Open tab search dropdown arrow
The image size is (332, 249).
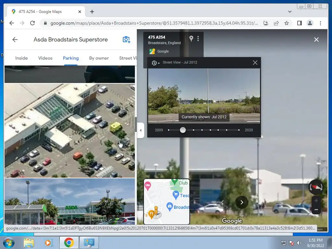click(290, 12)
